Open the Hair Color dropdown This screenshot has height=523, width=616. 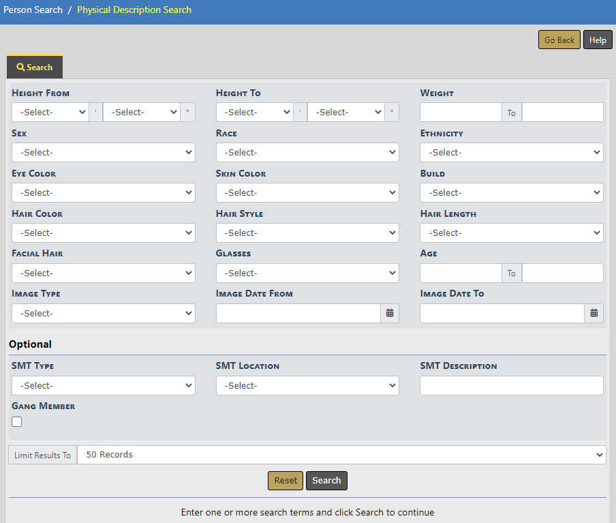point(104,233)
